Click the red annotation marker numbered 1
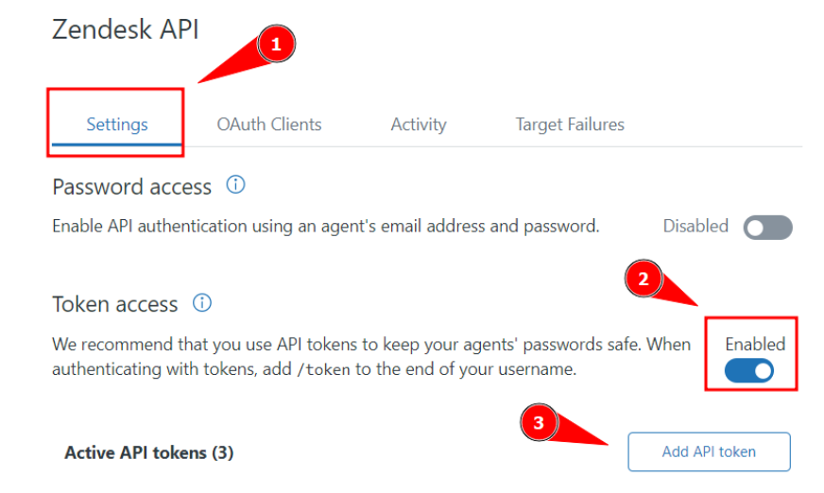 [x=276, y=44]
